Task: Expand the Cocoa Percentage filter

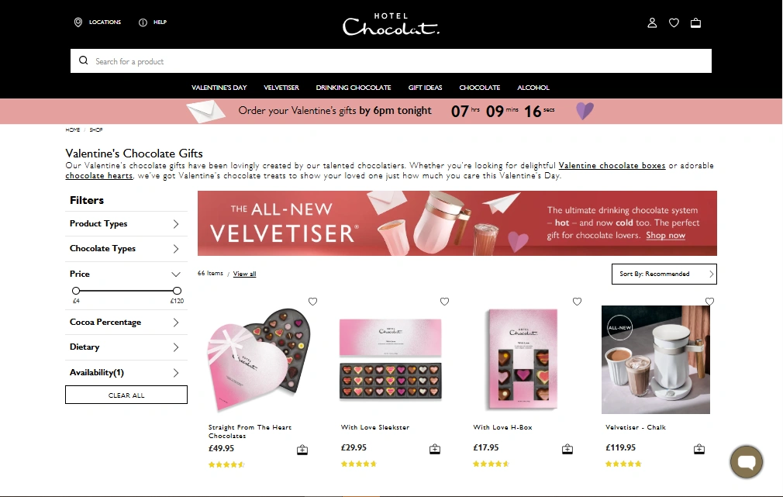Action: click(126, 323)
